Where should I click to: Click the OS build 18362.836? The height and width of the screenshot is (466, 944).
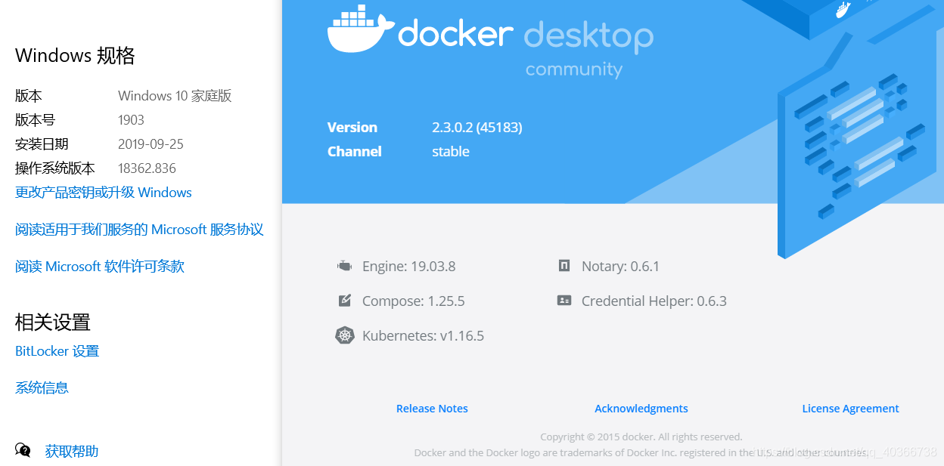click(x=147, y=168)
